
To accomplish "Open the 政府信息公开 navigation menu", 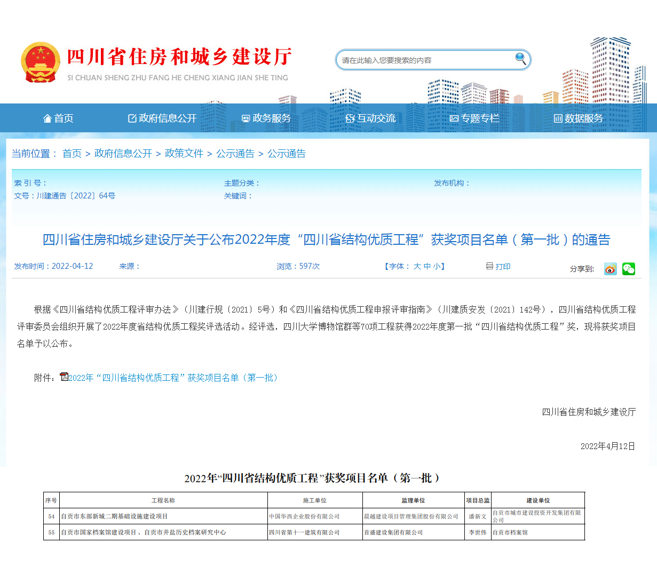I will [x=162, y=118].
